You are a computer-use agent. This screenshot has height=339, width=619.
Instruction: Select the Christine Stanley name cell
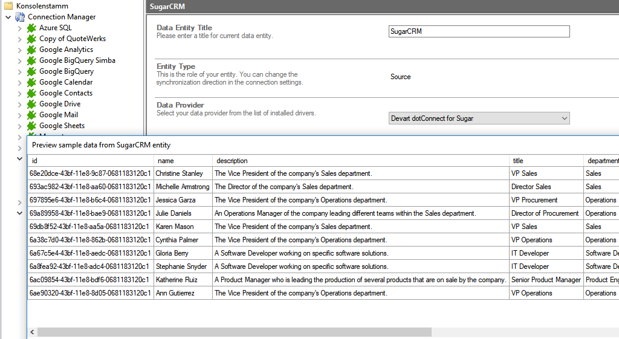[180, 173]
